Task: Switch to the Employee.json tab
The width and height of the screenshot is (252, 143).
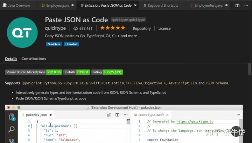Action: pyautogui.click(x=57, y=5)
